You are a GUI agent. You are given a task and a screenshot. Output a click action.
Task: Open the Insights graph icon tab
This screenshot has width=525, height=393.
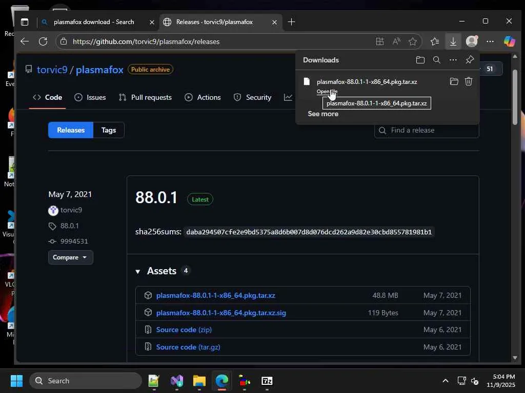(288, 97)
